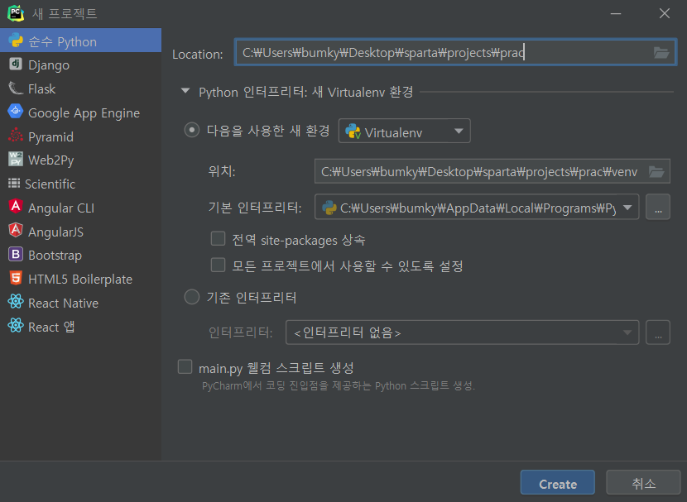The height and width of the screenshot is (502, 687).
Task: Close the 새 프로젝트 dialog
Action: [664, 13]
